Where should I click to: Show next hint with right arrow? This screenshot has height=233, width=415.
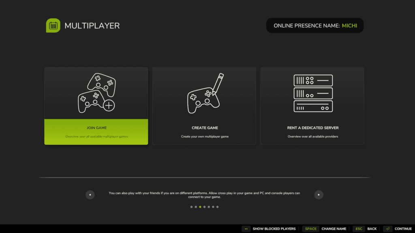click(319, 195)
